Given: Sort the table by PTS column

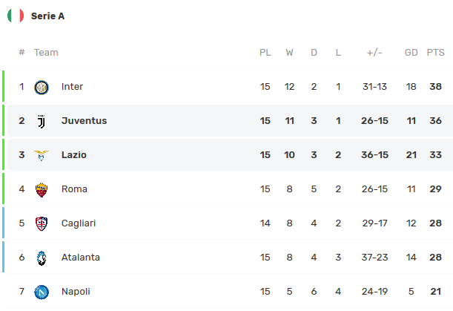Looking at the screenshot, I should (x=435, y=53).
